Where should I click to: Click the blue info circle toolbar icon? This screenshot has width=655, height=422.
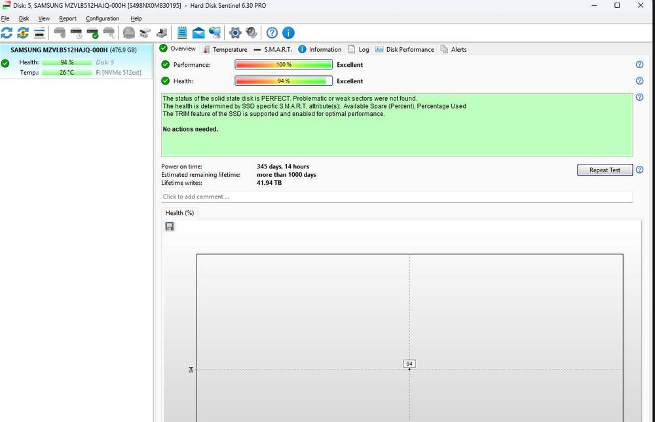tap(288, 33)
